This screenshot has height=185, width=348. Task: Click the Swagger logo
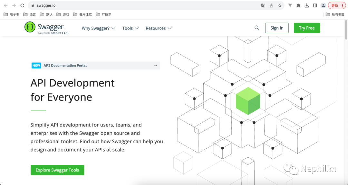[x=47, y=28]
